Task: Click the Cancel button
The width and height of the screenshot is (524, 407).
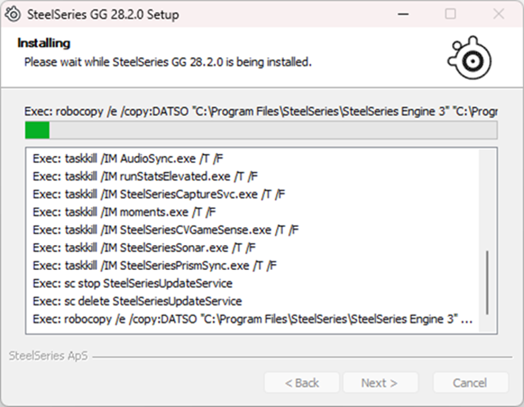Action: (x=470, y=383)
